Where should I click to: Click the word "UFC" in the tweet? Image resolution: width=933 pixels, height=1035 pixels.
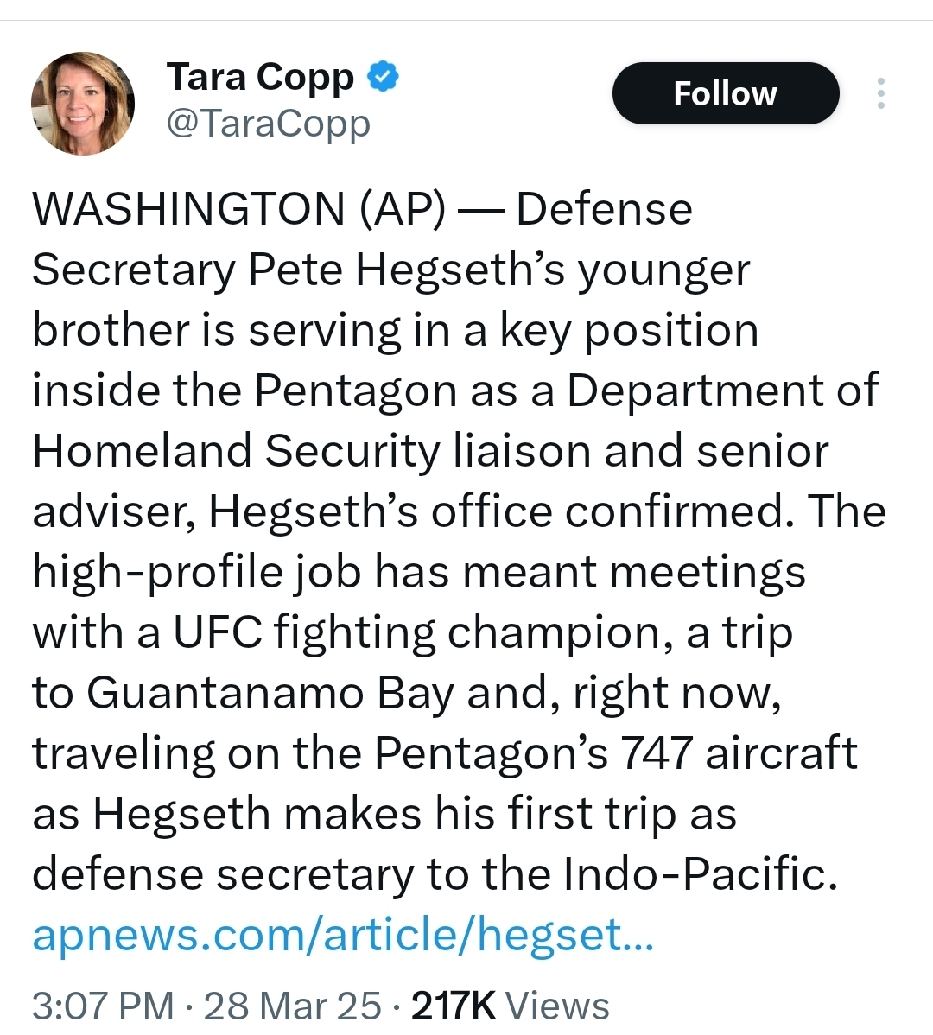(218, 633)
